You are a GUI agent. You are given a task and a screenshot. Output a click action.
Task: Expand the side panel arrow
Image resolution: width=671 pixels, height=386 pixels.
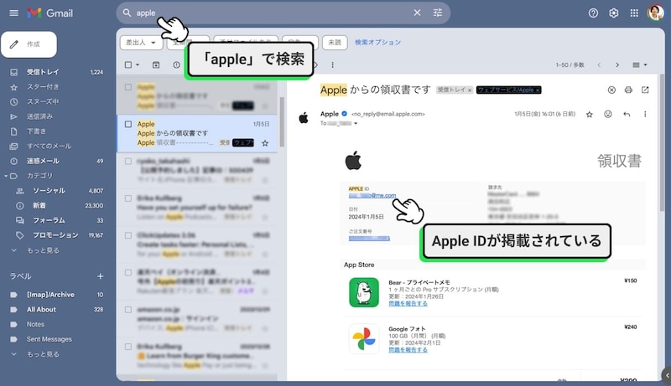click(667, 376)
